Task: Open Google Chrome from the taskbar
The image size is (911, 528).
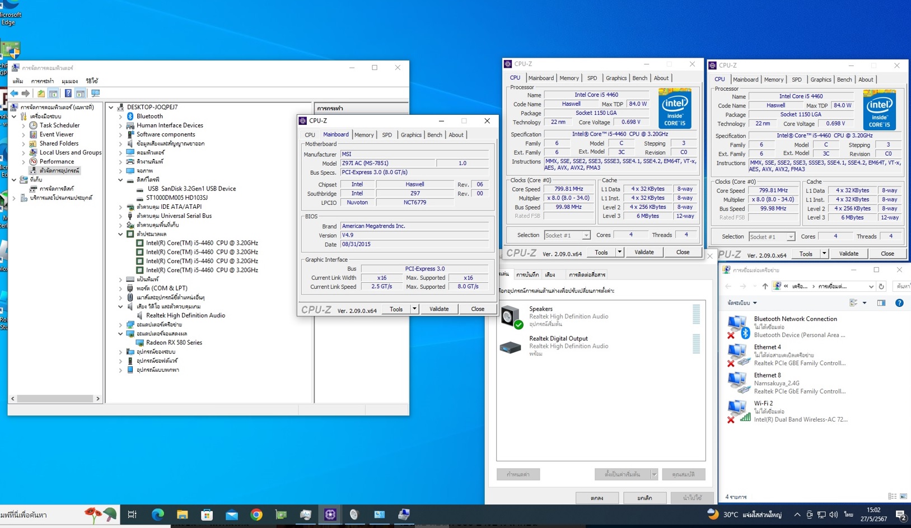Action: click(256, 515)
